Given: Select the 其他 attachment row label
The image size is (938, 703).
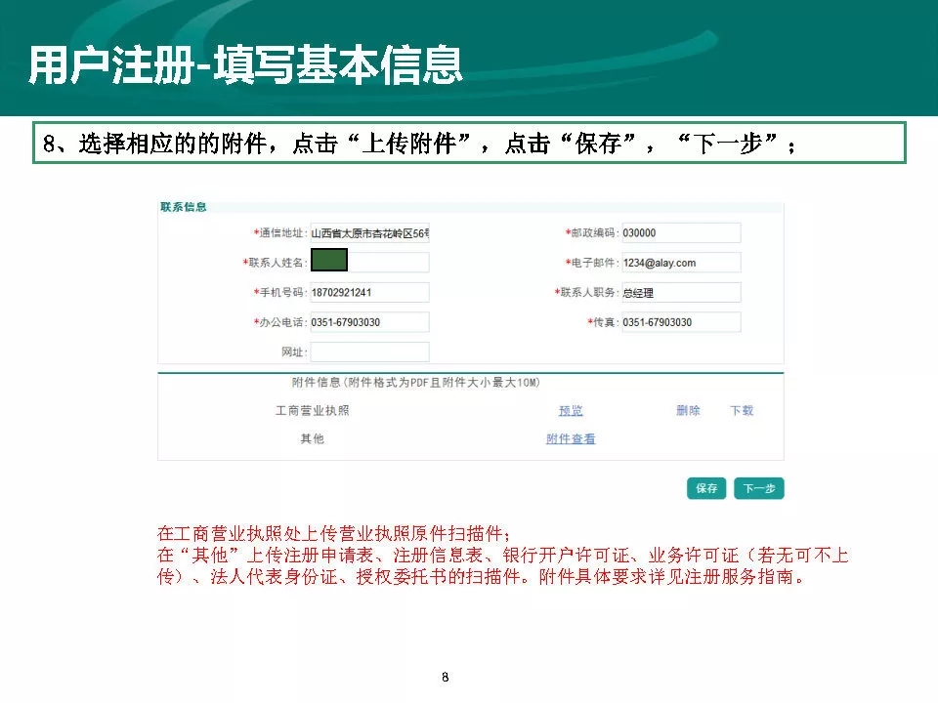Looking at the screenshot, I should pyautogui.click(x=312, y=439).
